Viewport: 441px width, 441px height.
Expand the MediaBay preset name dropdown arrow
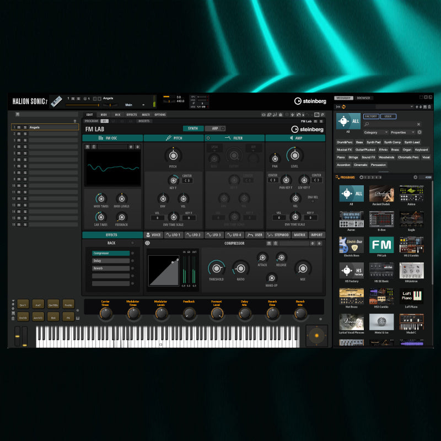(412, 107)
